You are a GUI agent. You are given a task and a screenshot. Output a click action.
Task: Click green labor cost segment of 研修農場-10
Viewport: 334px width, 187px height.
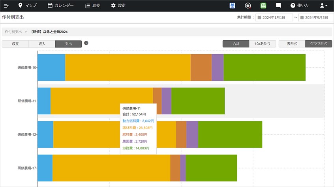click(265, 68)
